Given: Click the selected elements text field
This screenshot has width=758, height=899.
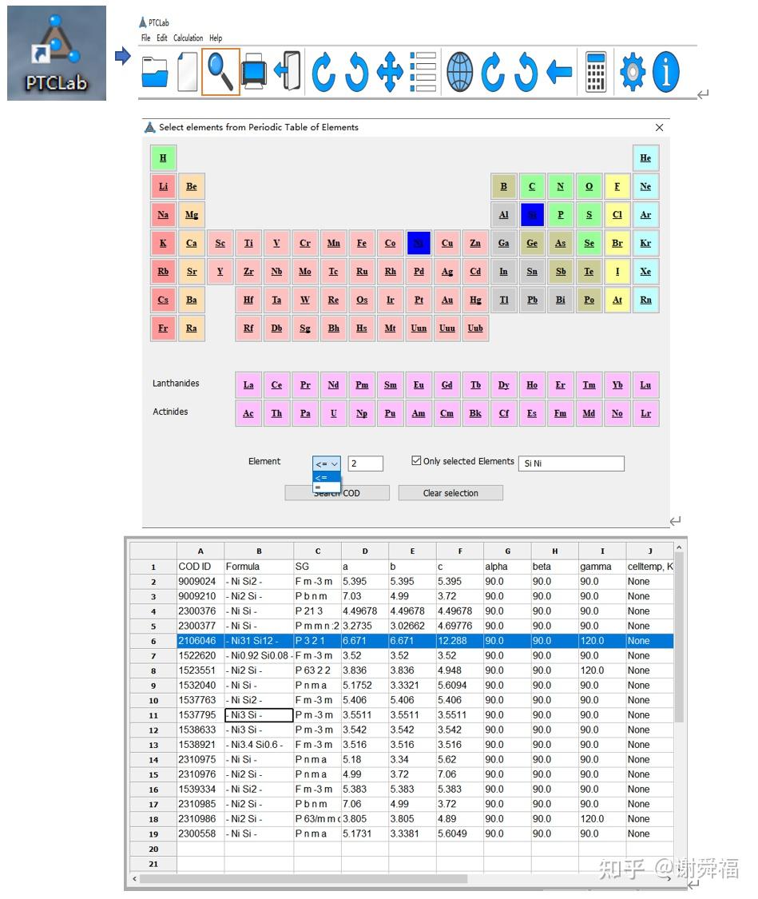Looking at the screenshot, I should click(571, 463).
